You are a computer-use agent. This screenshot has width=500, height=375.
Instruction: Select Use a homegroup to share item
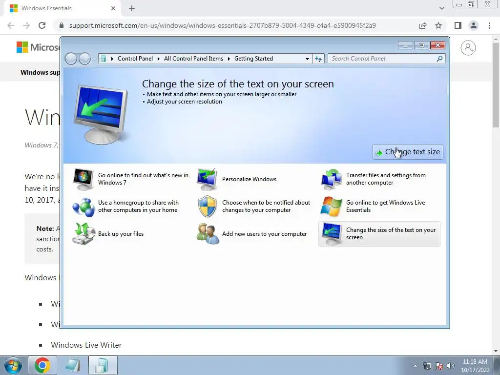coord(131,207)
